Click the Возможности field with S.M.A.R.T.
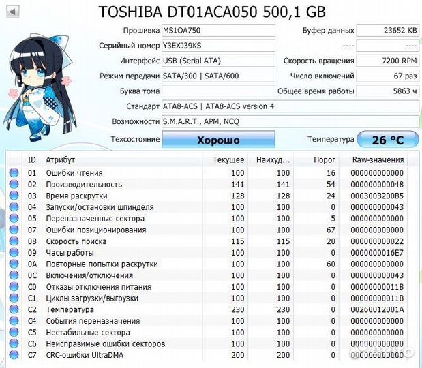 pyautogui.click(x=290, y=121)
